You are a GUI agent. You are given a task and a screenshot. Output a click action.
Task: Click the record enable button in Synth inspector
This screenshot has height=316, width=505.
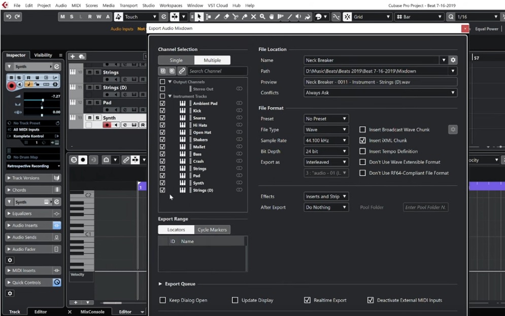[x=11, y=86]
